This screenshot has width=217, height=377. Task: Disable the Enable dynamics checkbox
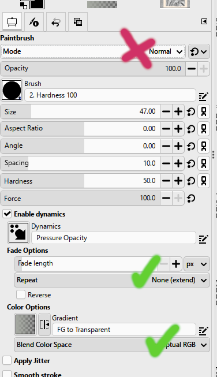(7, 214)
